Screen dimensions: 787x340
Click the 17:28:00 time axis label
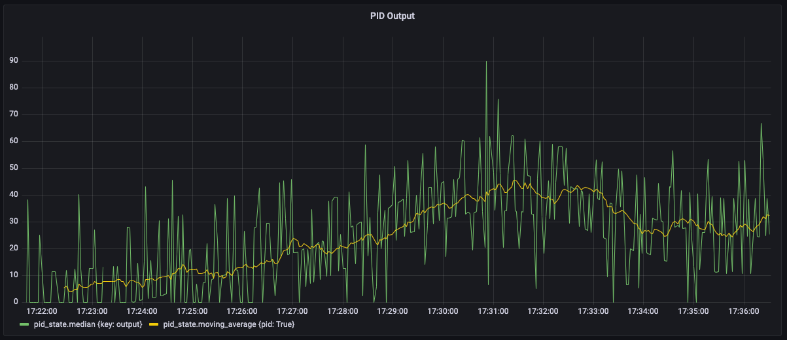(343, 311)
